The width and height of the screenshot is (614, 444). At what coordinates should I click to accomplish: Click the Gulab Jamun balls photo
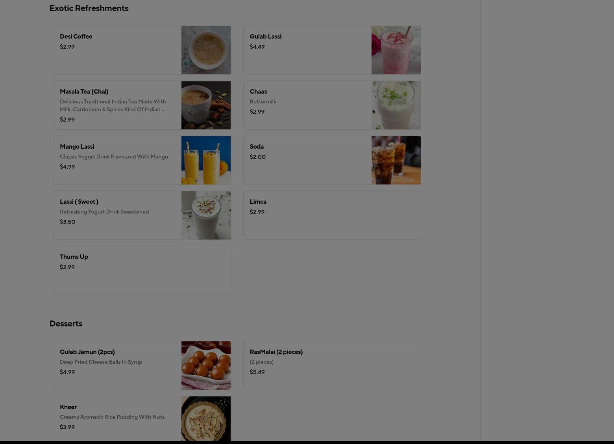pos(206,365)
